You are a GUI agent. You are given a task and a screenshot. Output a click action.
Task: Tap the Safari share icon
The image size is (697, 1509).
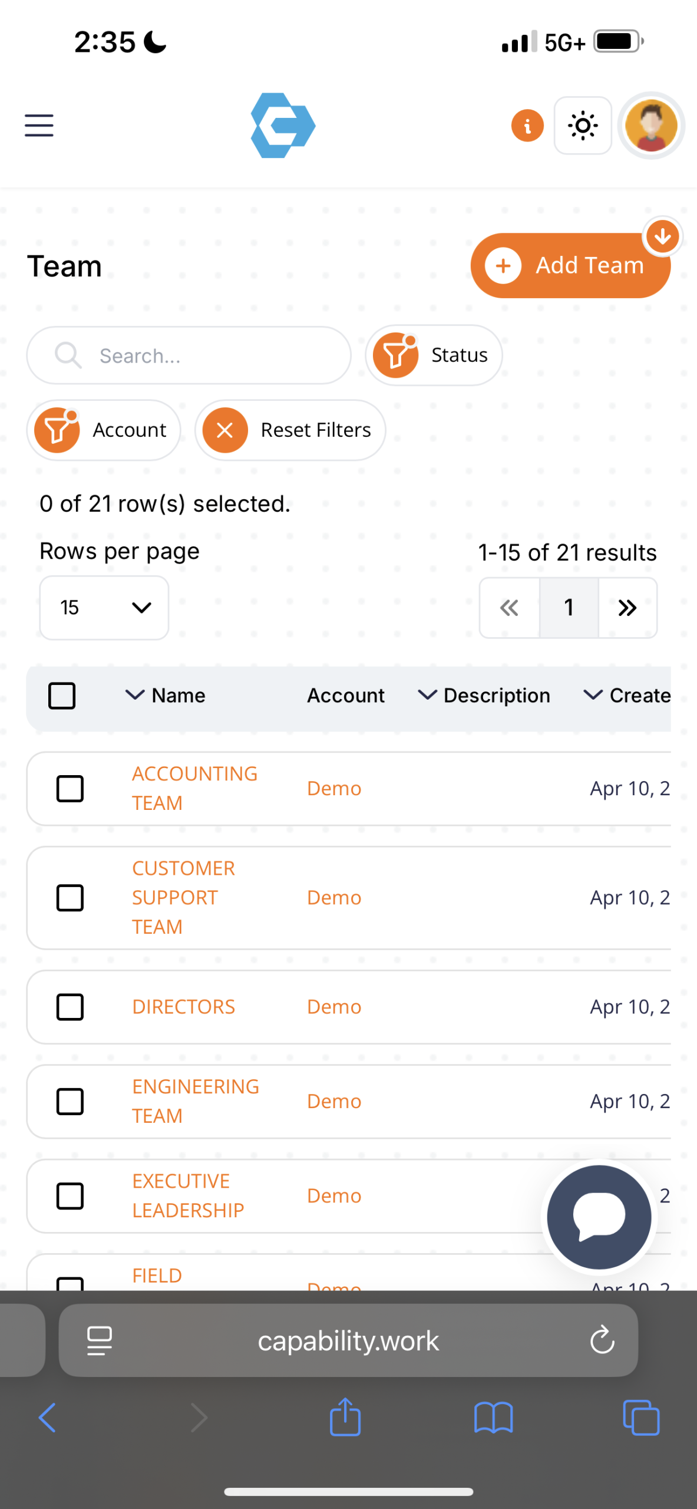[x=345, y=1417]
